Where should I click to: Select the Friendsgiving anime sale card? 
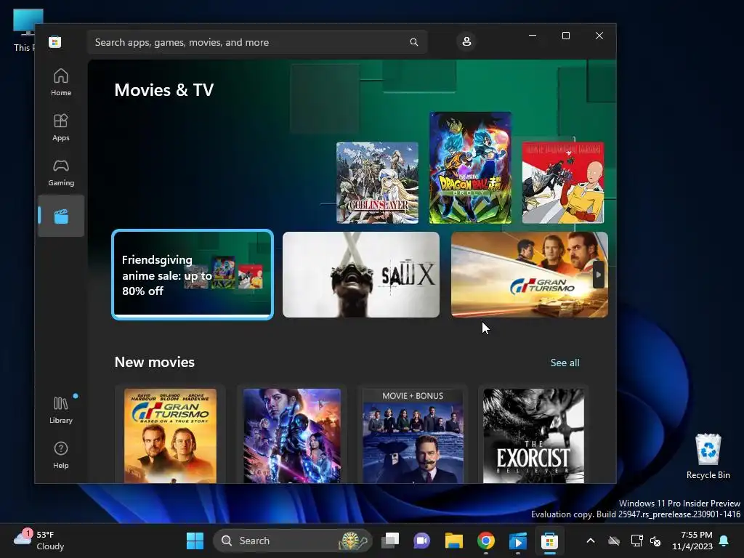[192, 275]
